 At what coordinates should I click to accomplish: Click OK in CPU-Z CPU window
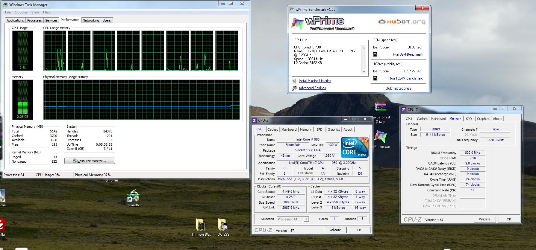[x=359, y=230]
